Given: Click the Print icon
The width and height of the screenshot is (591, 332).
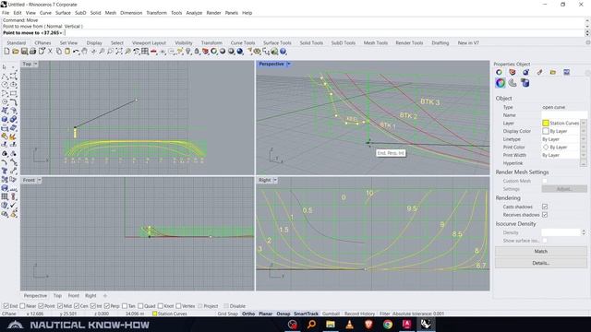Looking at the screenshot, I should [x=33, y=52].
